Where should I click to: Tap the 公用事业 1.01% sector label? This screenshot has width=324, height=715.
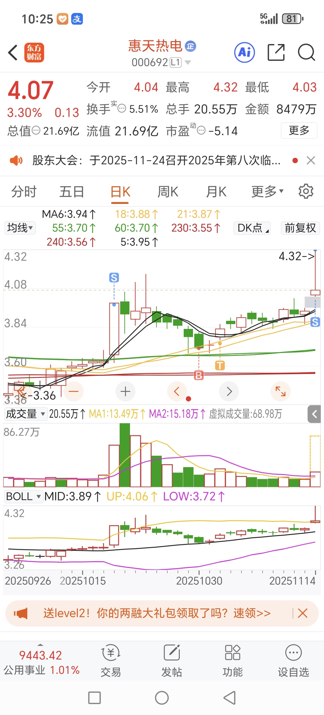click(x=42, y=670)
